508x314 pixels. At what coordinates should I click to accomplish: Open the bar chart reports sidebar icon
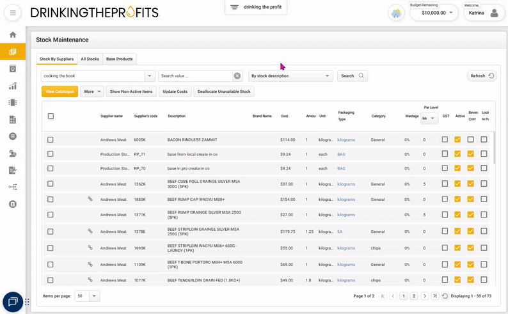pyautogui.click(x=13, y=86)
